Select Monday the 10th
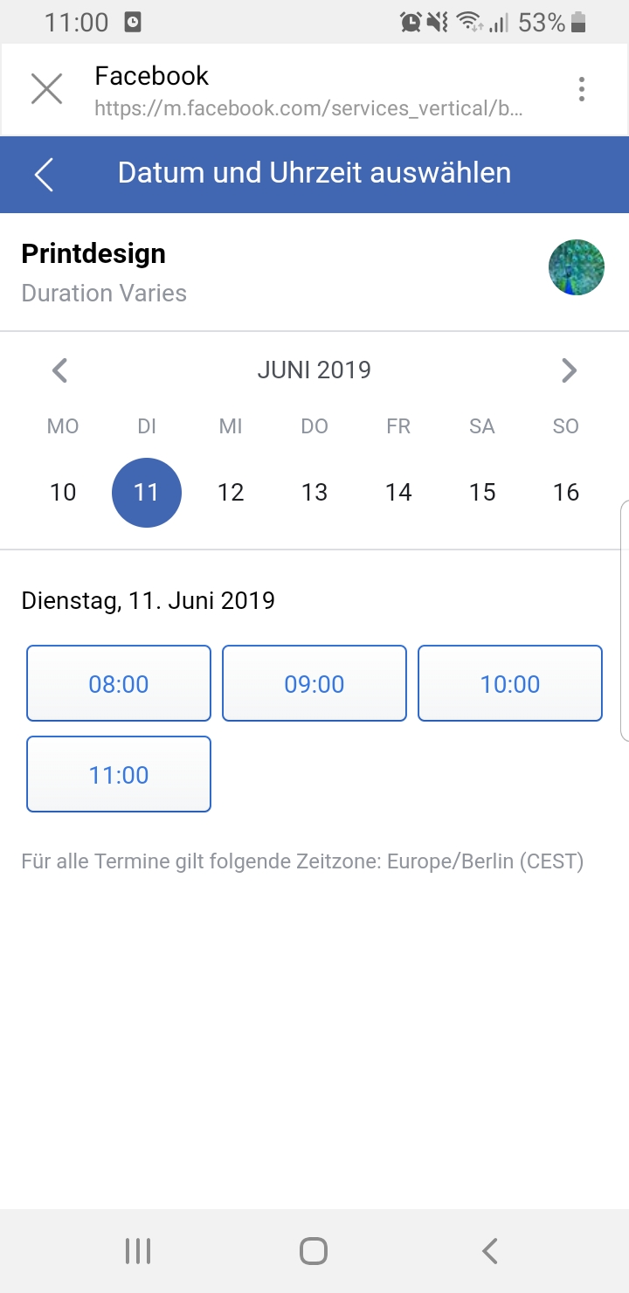The width and height of the screenshot is (629, 1293). [x=63, y=493]
